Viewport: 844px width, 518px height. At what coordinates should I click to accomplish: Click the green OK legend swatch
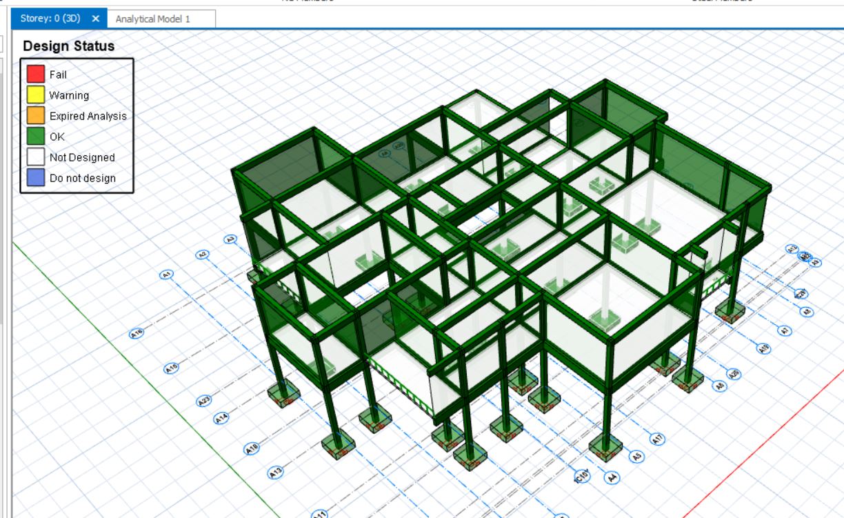[36, 137]
